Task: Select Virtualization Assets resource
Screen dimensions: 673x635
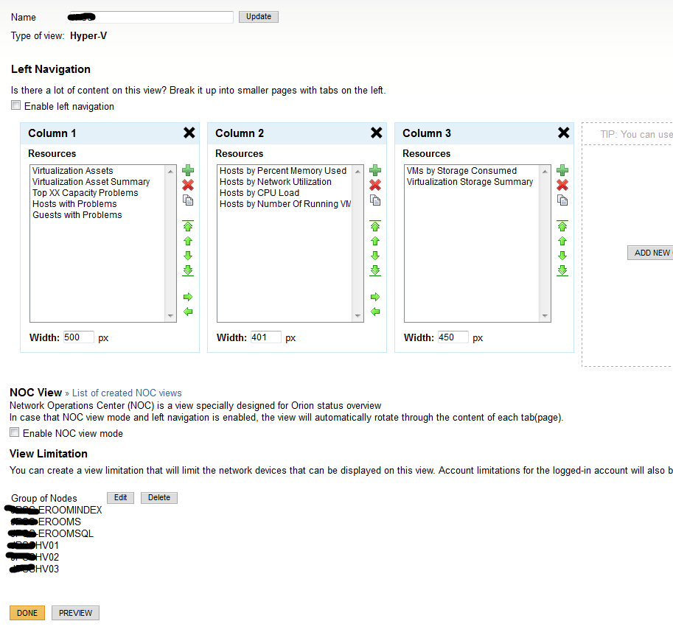Action: click(72, 171)
